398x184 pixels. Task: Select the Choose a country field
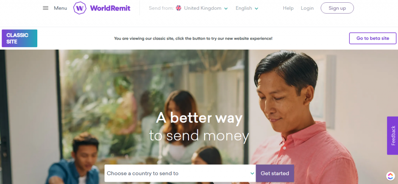(x=180, y=174)
